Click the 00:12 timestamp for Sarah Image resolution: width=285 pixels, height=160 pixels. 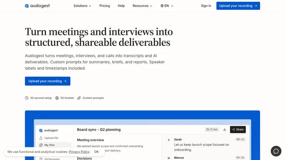[x=240, y=139]
